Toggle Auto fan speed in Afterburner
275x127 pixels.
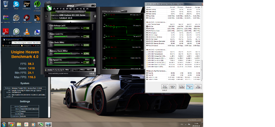87,60
